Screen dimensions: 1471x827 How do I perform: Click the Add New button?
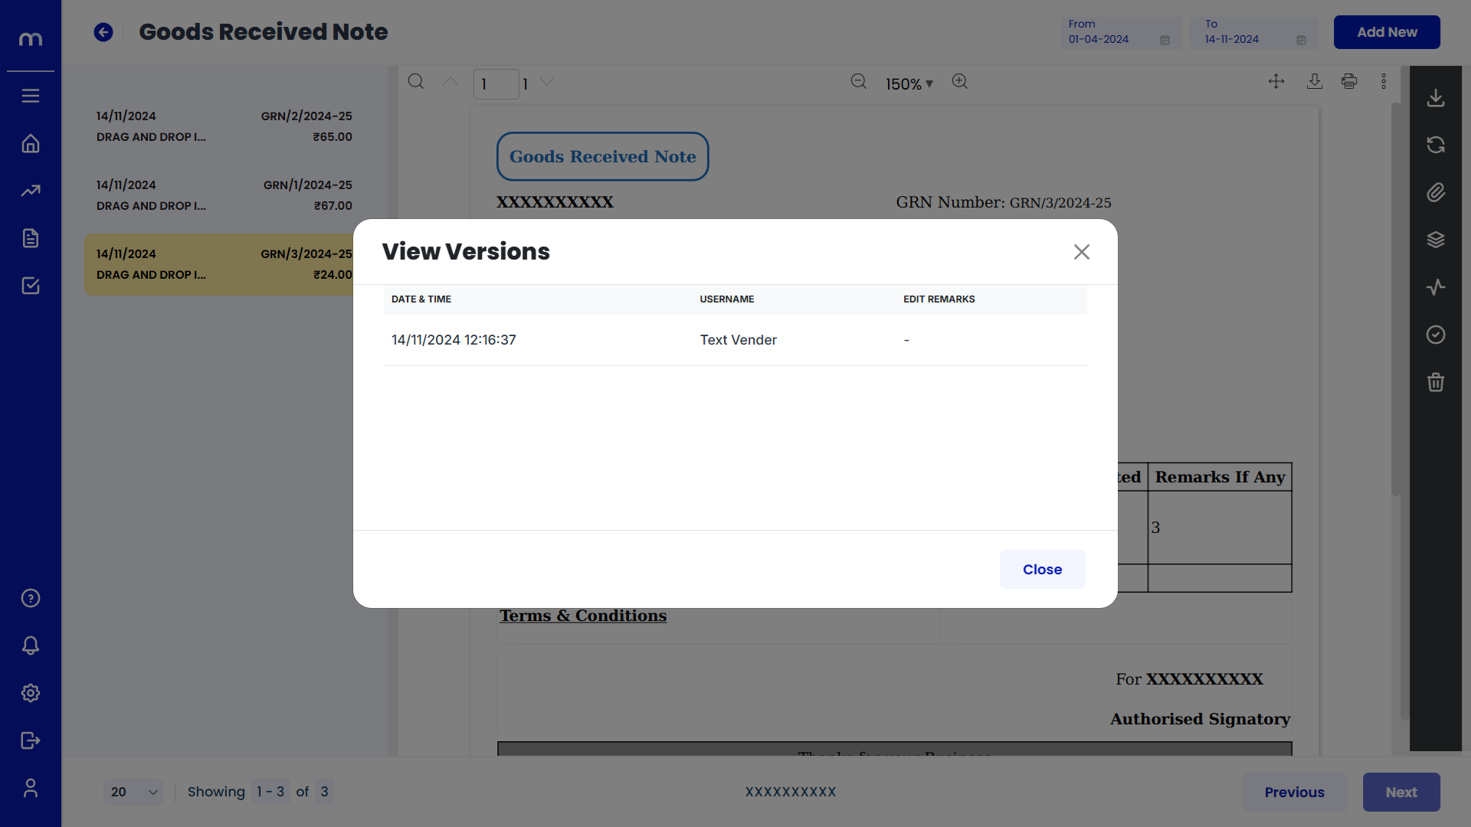click(x=1387, y=32)
